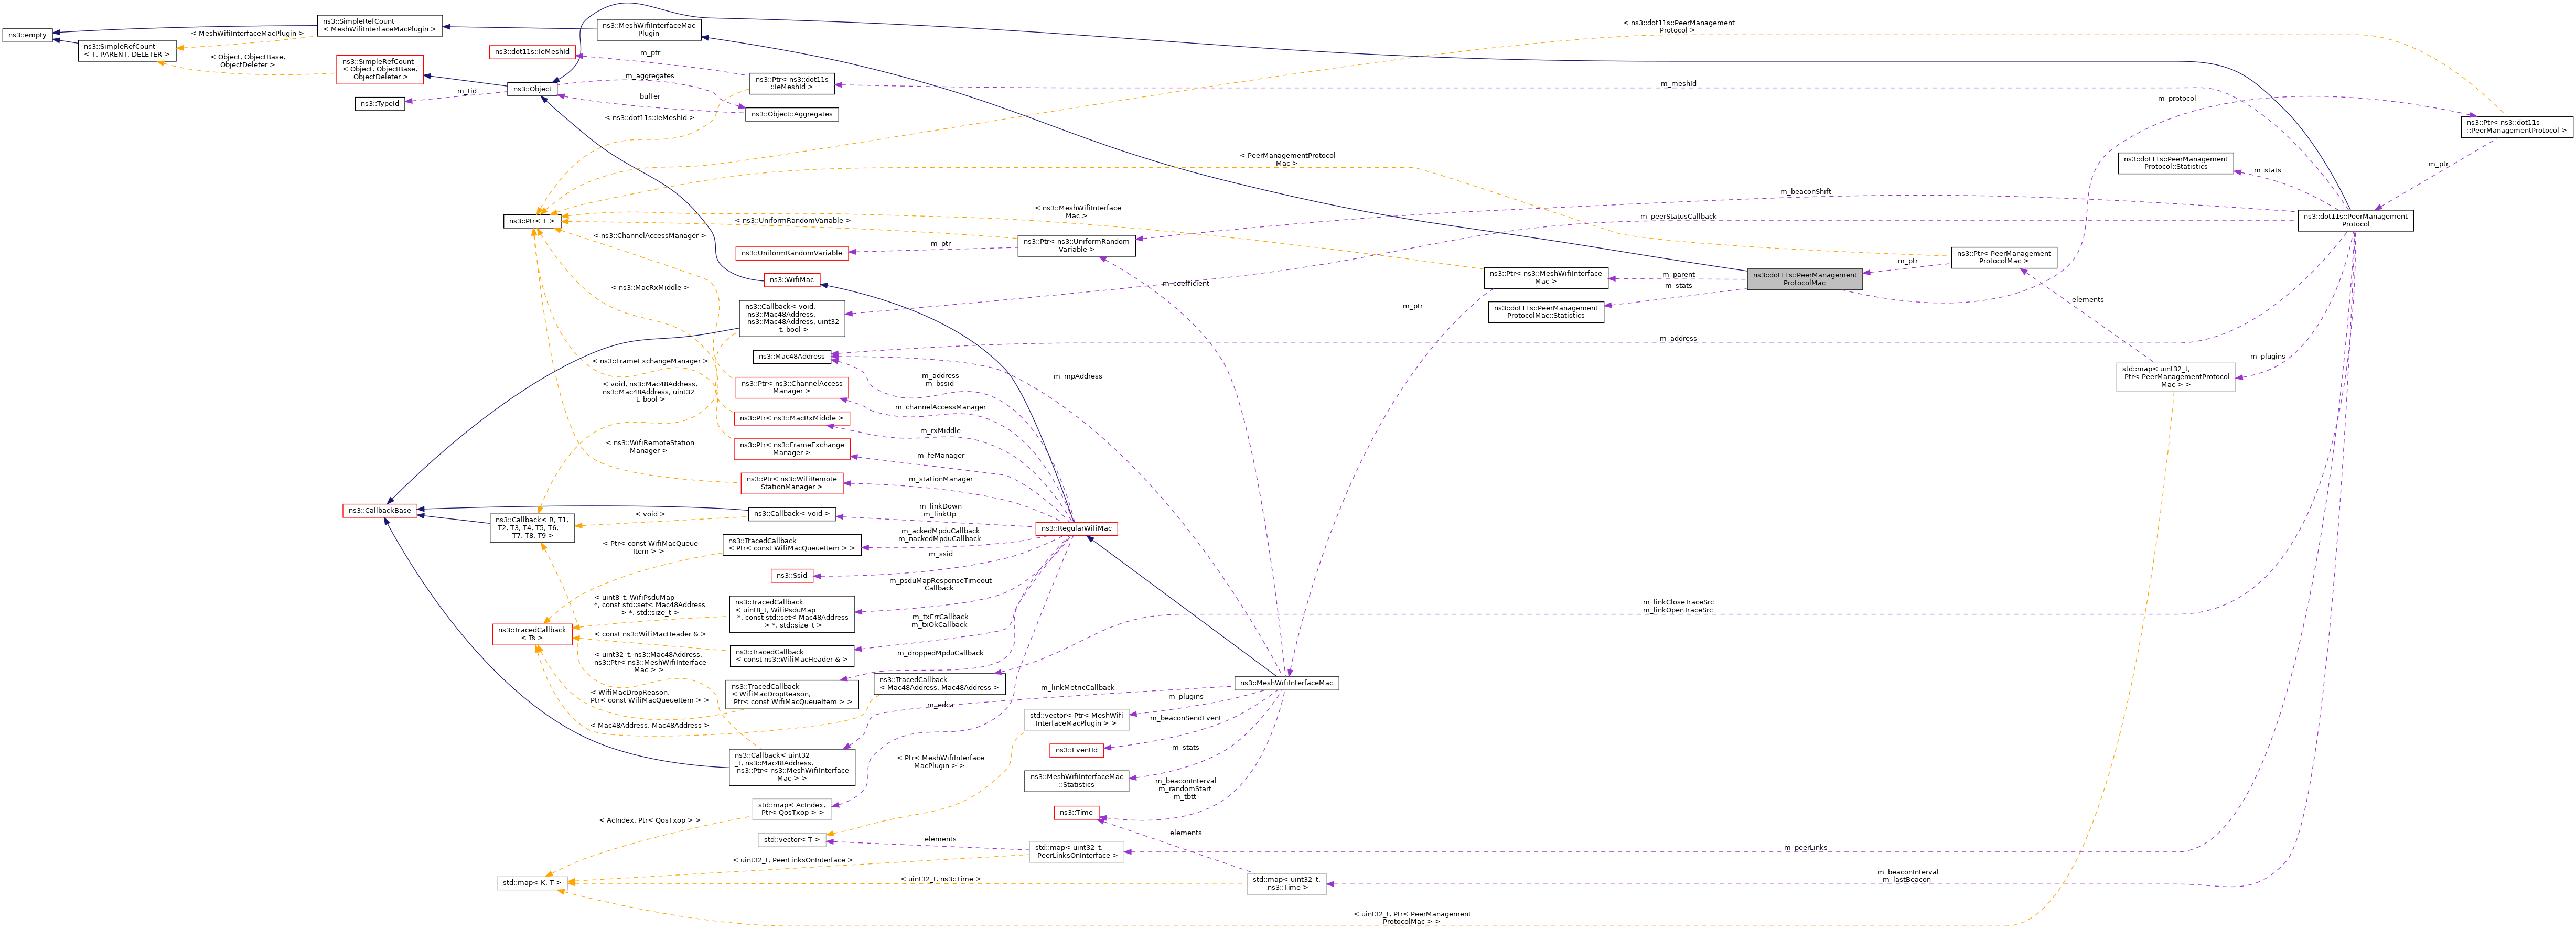Open SimpleRefCount< Object, ObjectBase, ObjectDeleter > node
Viewport: 2576px width, 929px height.
380,69
